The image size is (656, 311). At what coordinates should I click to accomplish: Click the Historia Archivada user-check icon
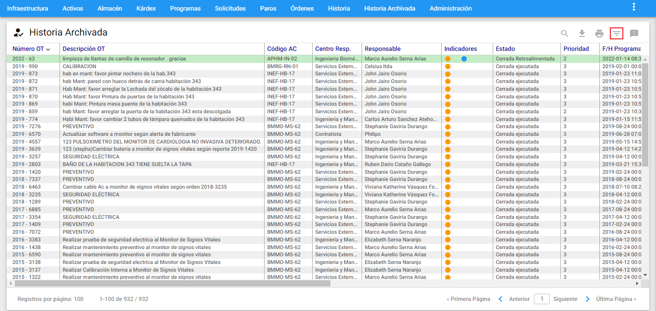(x=18, y=33)
